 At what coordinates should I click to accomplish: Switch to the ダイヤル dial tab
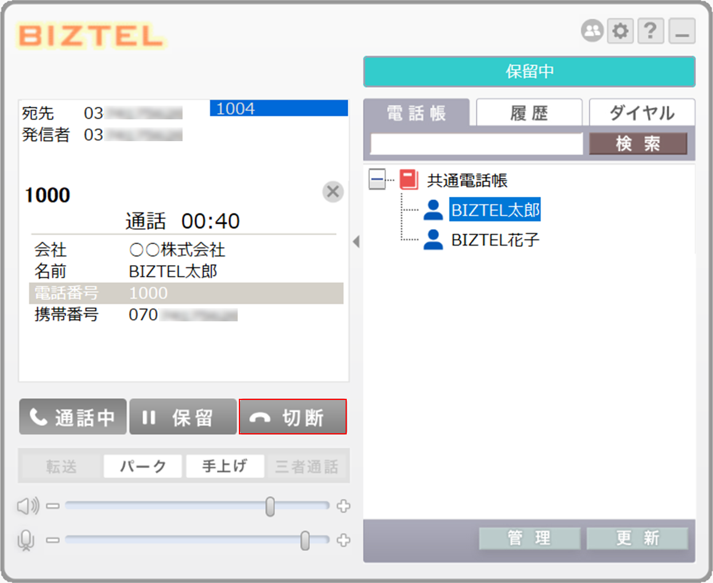(641, 112)
